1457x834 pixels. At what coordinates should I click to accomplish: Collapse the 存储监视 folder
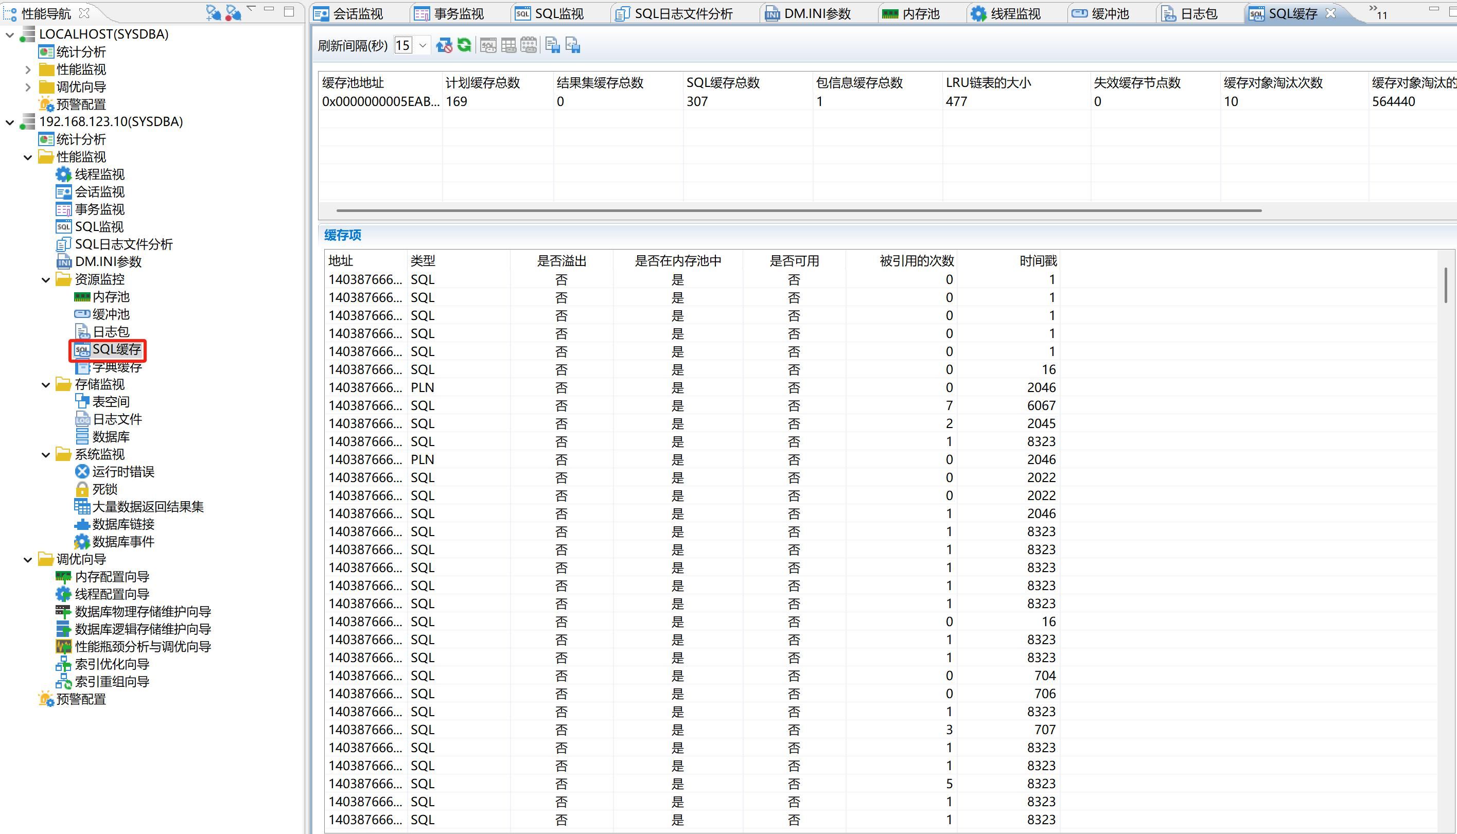(46, 385)
